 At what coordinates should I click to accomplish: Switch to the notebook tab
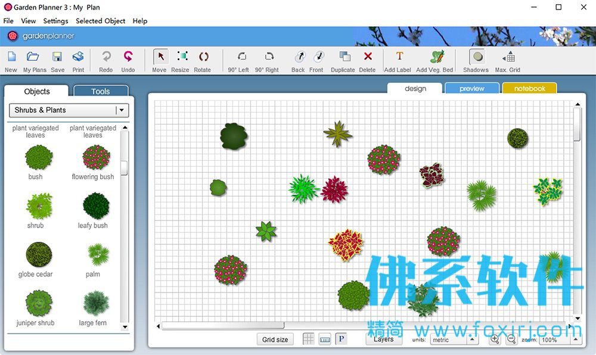(529, 89)
